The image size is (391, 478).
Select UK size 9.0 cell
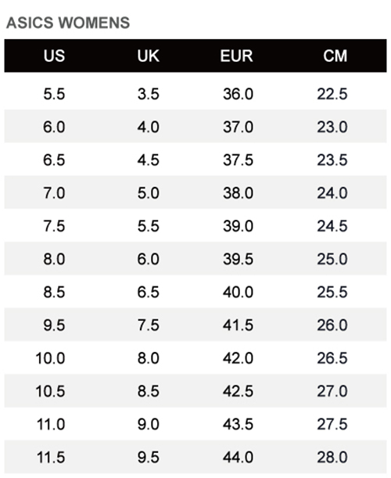click(x=148, y=424)
